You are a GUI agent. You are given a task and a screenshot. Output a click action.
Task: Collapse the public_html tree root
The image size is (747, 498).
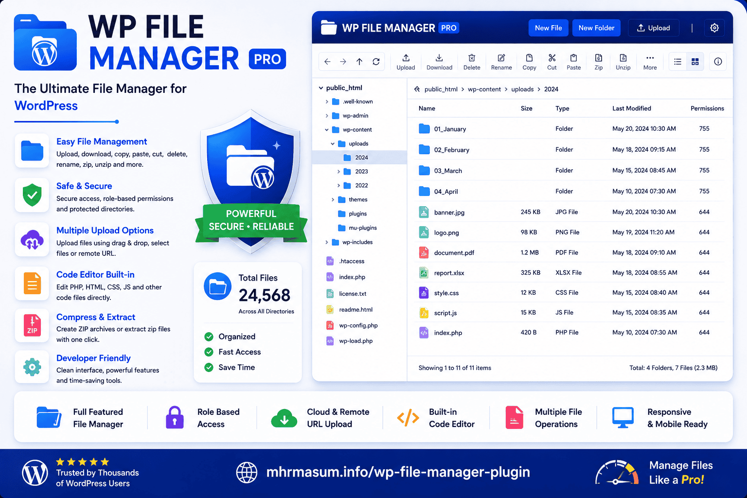321,88
